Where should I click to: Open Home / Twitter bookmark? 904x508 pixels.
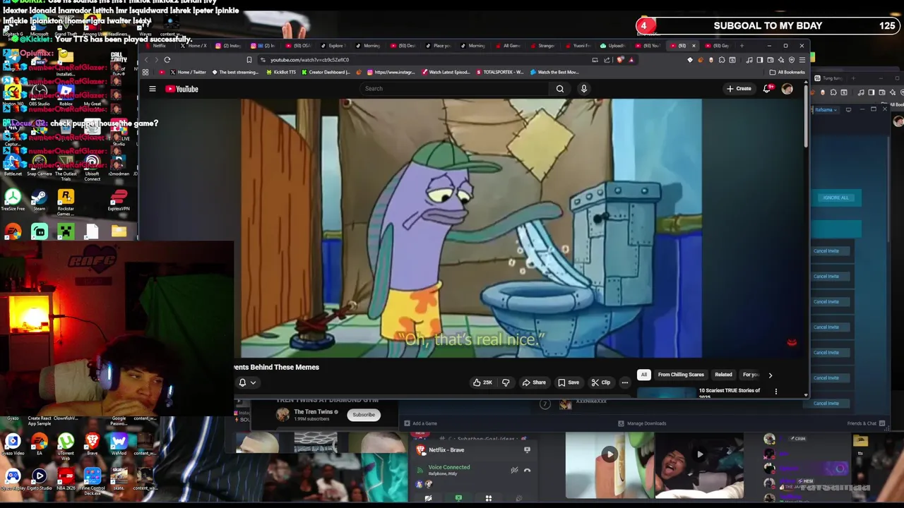pyautogui.click(x=188, y=72)
